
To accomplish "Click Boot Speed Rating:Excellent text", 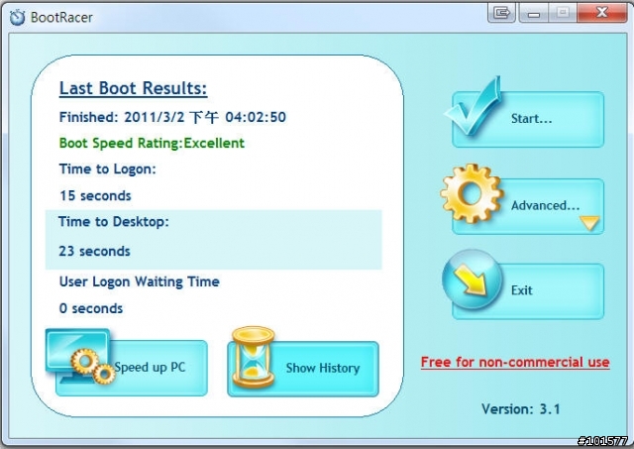I will pyautogui.click(x=152, y=143).
